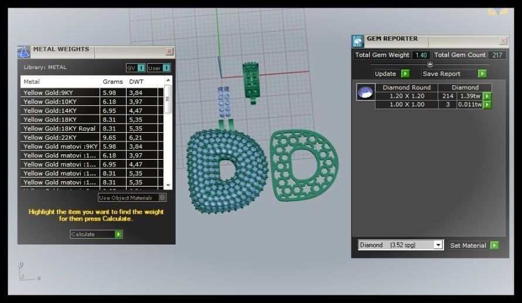Screen dimensions: 522x303
Task: Click the 1.00 X 1.00 gem size cell
Action: tap(407, 105)
